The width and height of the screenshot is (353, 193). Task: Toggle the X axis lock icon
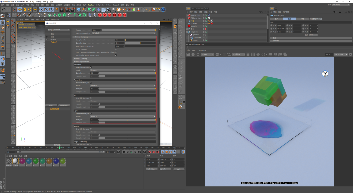[x=41, y=9]
